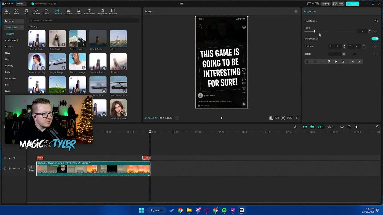
Task: Select the Overlay transitions category
Action: 9,66
